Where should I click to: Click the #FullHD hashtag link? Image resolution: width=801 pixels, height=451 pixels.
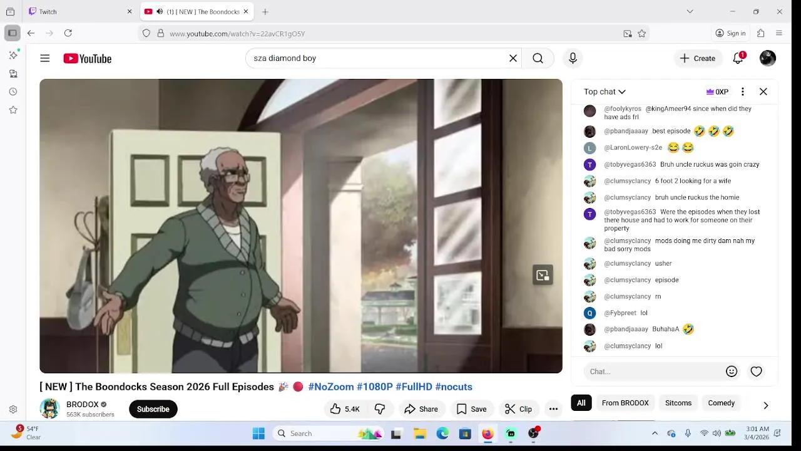[x=414, y=387]
